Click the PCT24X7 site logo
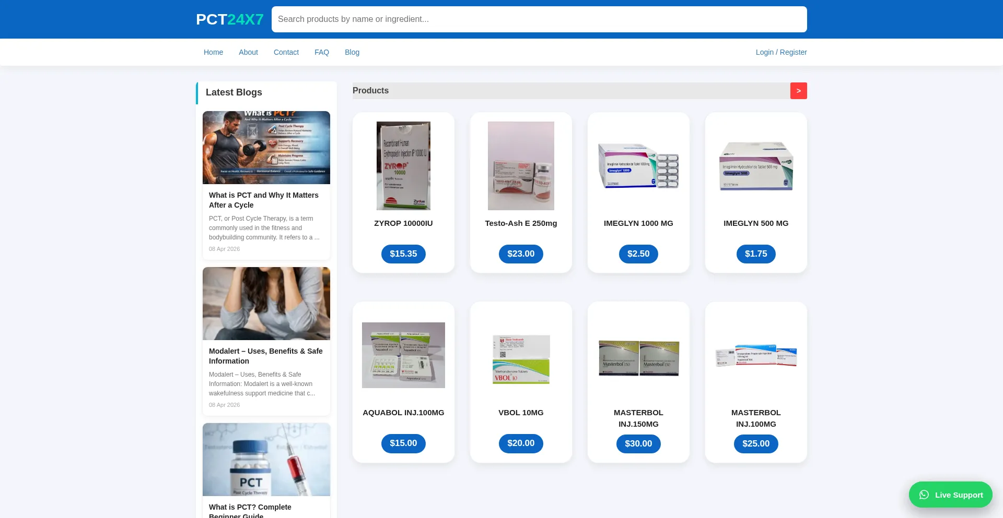Image resolution: width=1003 pixels, height=518 pixels. click(x=229, y=19)
